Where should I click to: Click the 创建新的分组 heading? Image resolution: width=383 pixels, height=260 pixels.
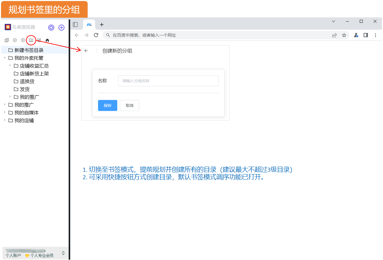tap(117, 51)
